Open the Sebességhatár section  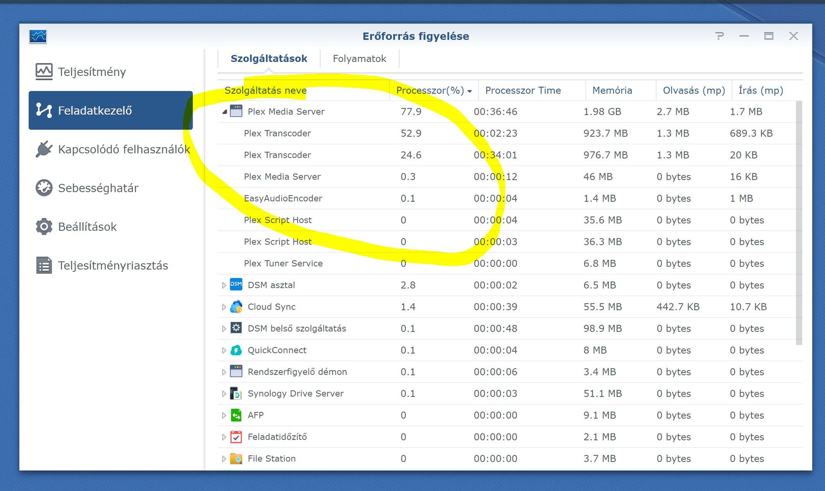coord(111,188)
